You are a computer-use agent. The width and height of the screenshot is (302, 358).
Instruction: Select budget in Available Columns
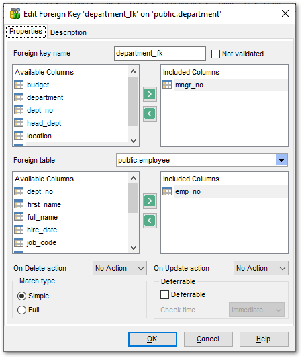coord(38,85)
